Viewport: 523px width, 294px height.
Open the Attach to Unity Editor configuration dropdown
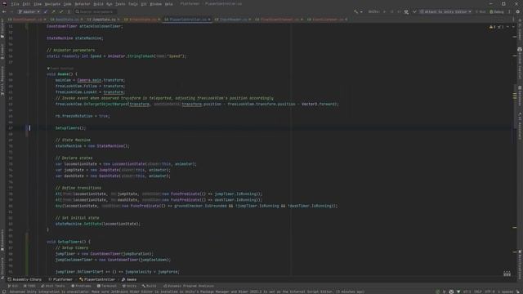click(445, 11)
